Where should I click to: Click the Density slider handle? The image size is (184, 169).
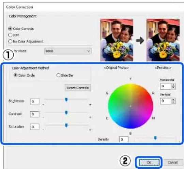pyautogui.click(x=155, y=138)
